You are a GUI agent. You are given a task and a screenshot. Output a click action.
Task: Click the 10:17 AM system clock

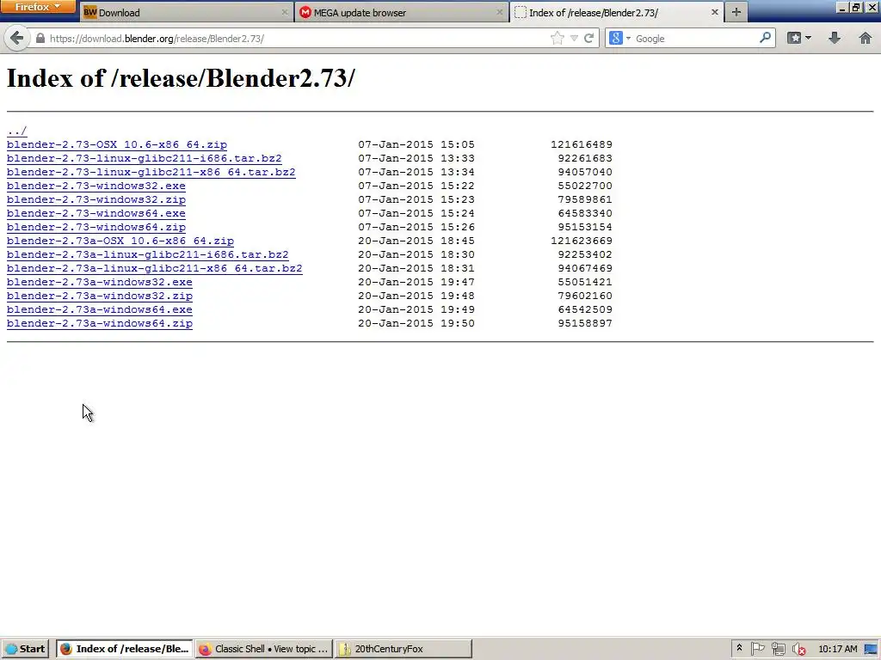[x=838, y=649]
